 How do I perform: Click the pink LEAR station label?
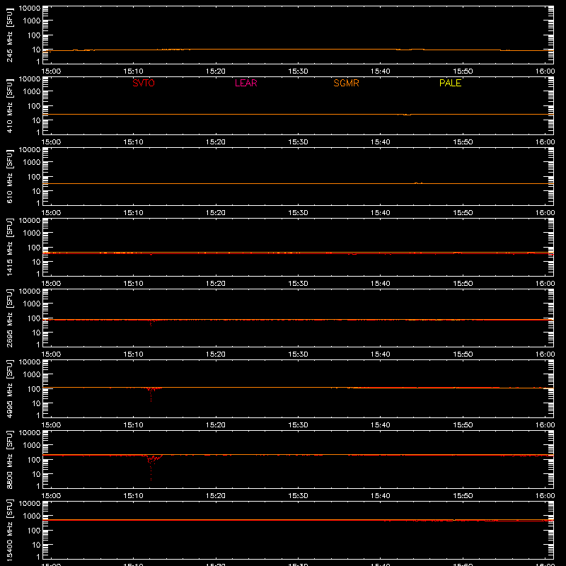point(246,83)
